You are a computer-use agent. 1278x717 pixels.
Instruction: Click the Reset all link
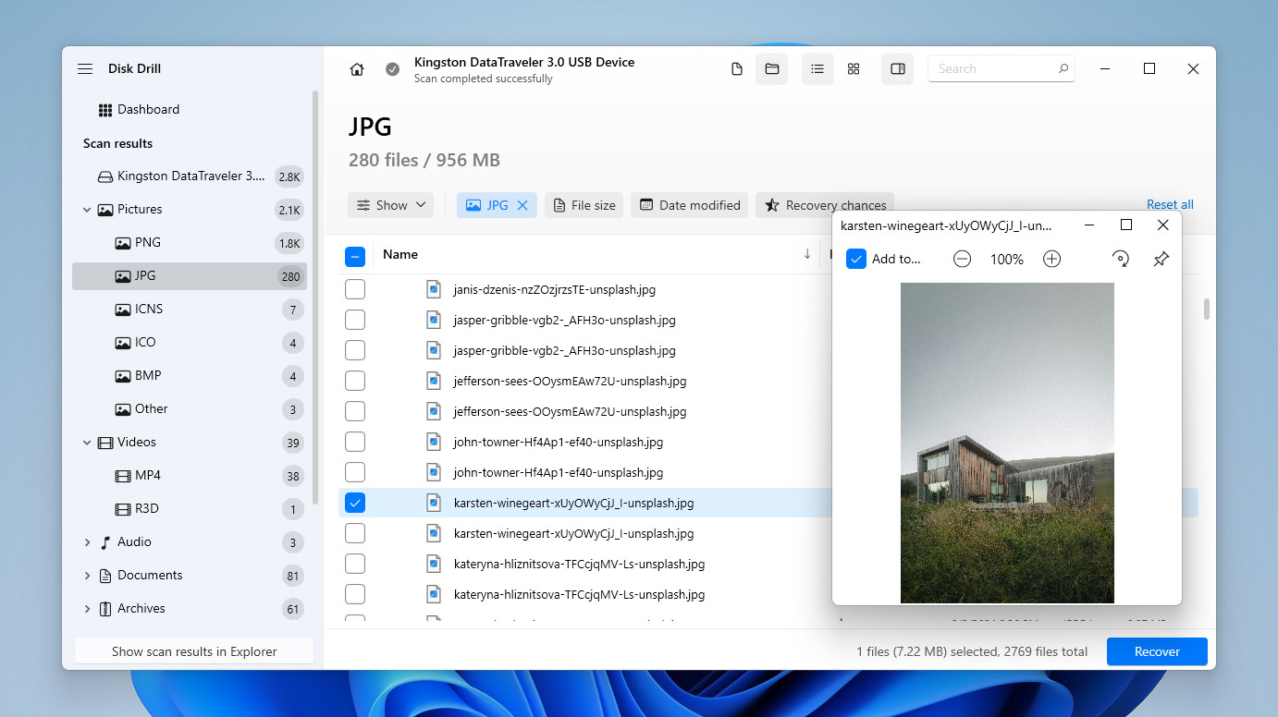(1169, 204)
